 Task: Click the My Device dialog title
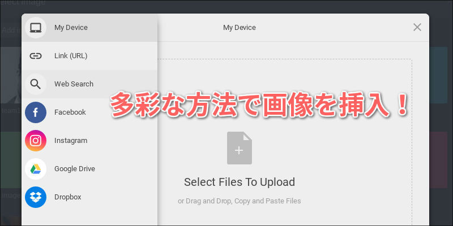point(239,28)
